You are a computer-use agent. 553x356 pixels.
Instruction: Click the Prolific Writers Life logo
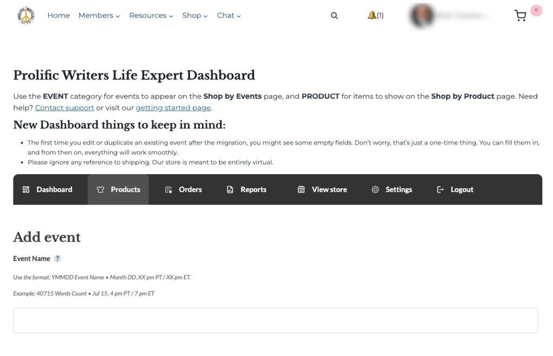click(26, 16)
